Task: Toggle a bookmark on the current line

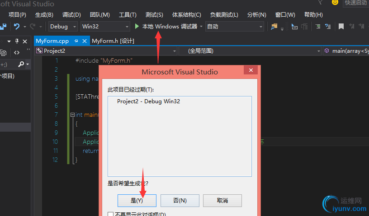Action: click(341, 27)
